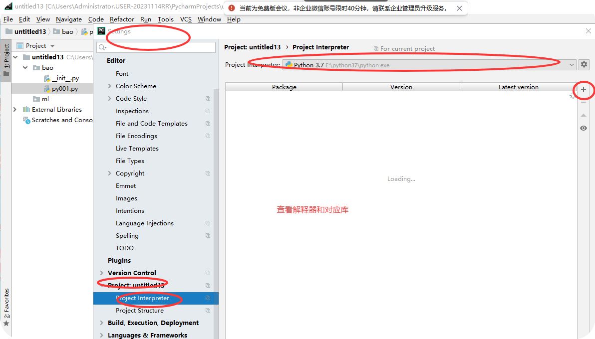Click the copy icon beside Version Control
Viewport: 595px width, 339px height.
pyautogui.click(x=208, y=273)
